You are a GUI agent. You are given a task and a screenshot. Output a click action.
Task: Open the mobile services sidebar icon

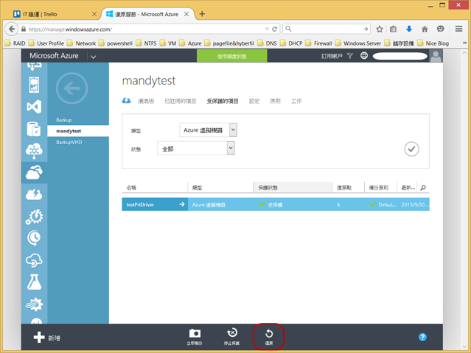[x=34, y=85]
